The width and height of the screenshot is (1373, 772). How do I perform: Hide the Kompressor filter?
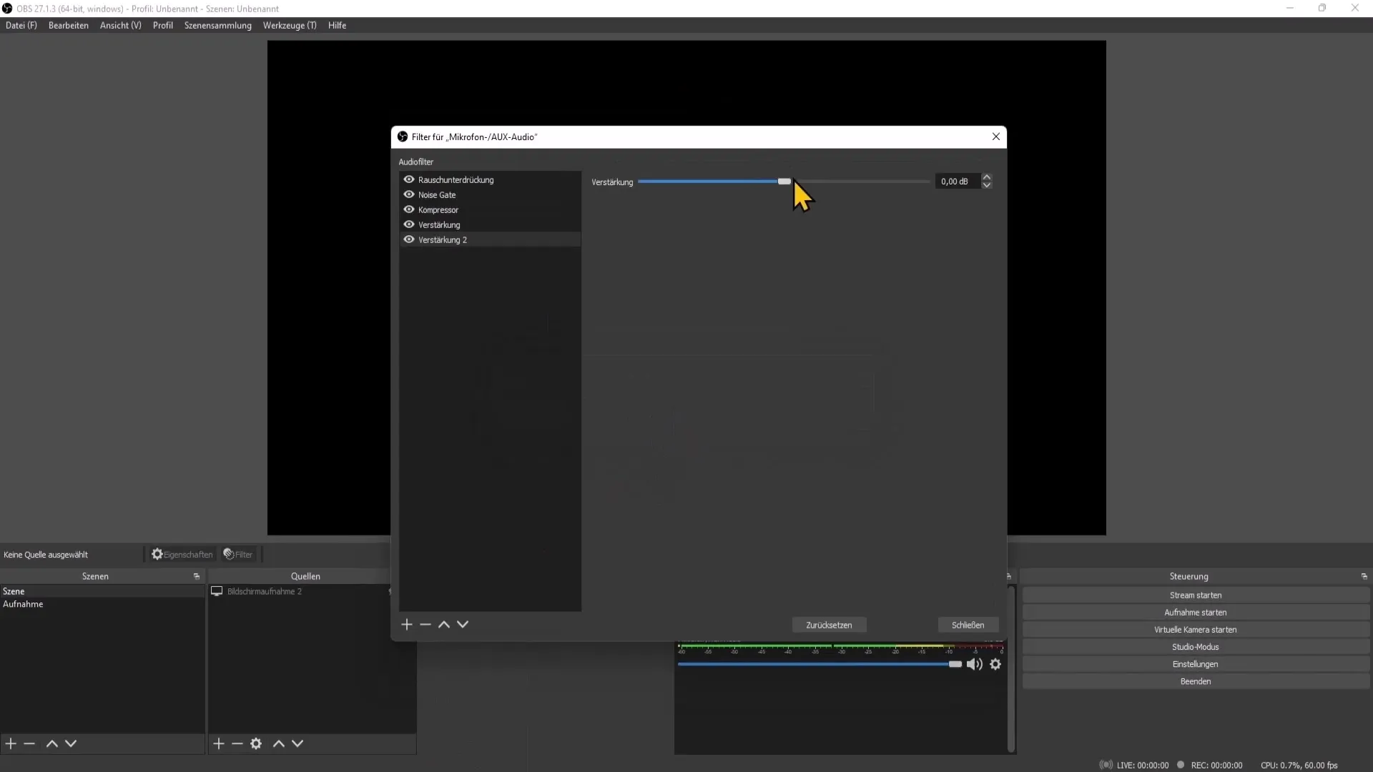(x=409, y=209)
